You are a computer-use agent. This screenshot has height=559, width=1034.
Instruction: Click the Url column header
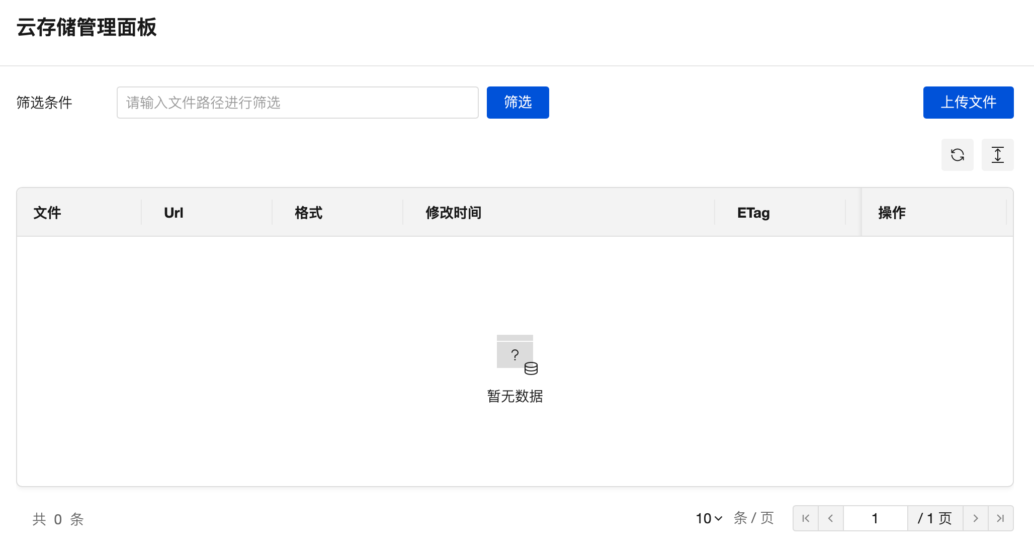[x=174, y=213]
